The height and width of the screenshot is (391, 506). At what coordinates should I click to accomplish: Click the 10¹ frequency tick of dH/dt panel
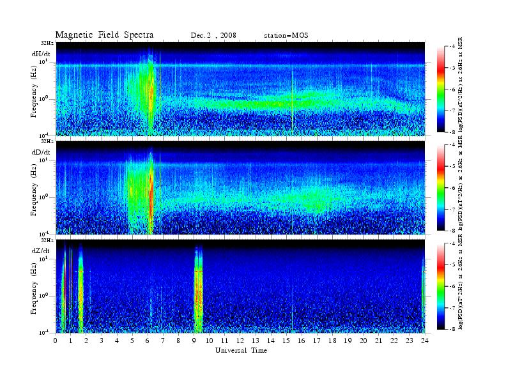click(43, 61)
